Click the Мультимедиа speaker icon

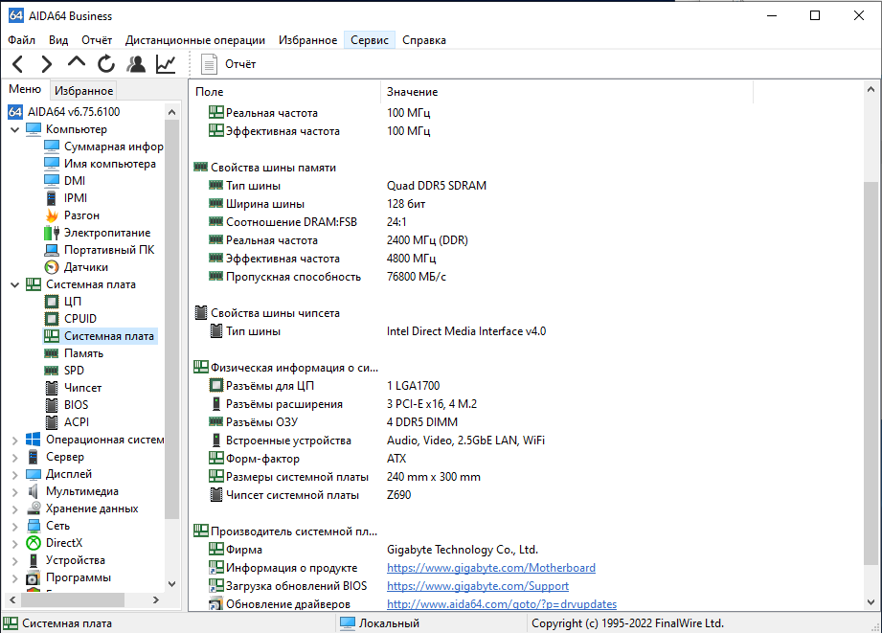click(x=34, y=491)
